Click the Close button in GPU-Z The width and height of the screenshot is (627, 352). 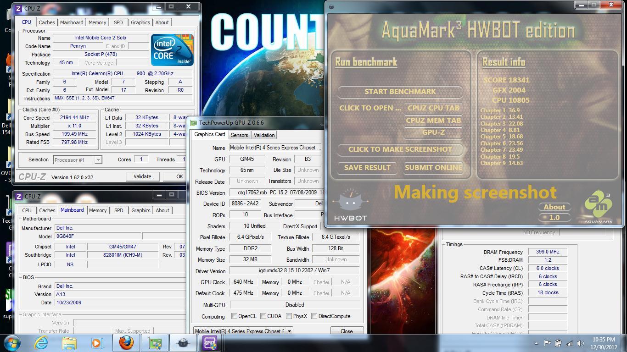347,331
